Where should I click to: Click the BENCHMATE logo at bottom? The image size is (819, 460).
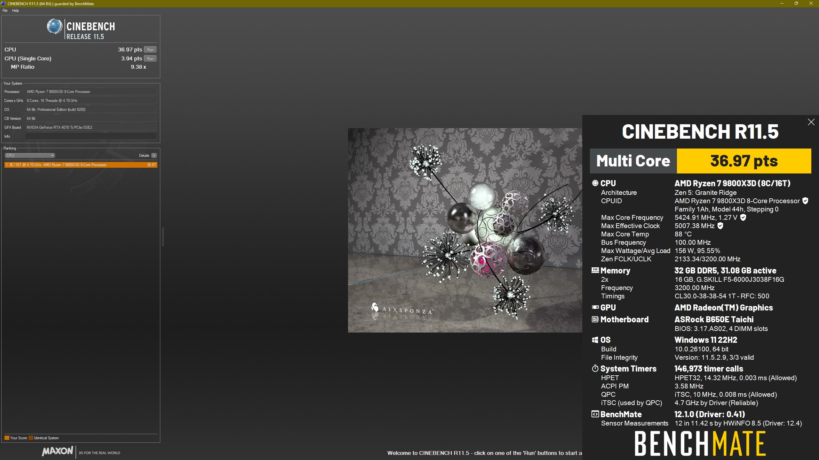700,444
